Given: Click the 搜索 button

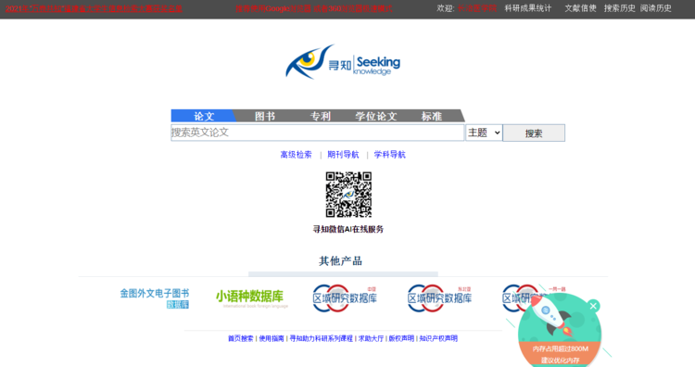Looking at the screenshot, I should click(534, 133).
